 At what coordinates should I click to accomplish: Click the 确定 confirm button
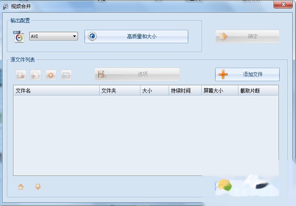tap(247, 36)
